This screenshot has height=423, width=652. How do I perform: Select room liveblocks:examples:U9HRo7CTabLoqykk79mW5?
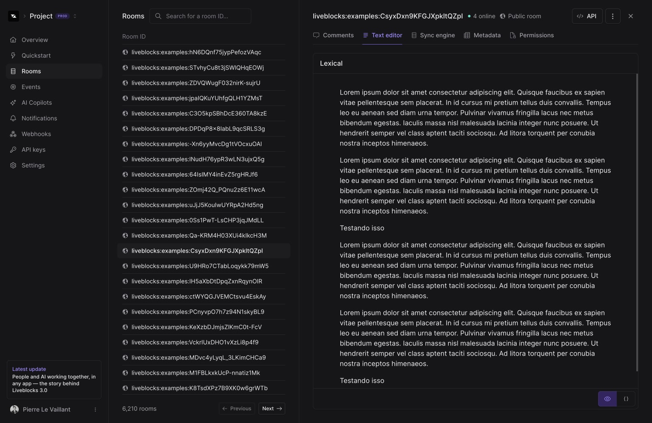pyautogui.click(x=200, y=266)
